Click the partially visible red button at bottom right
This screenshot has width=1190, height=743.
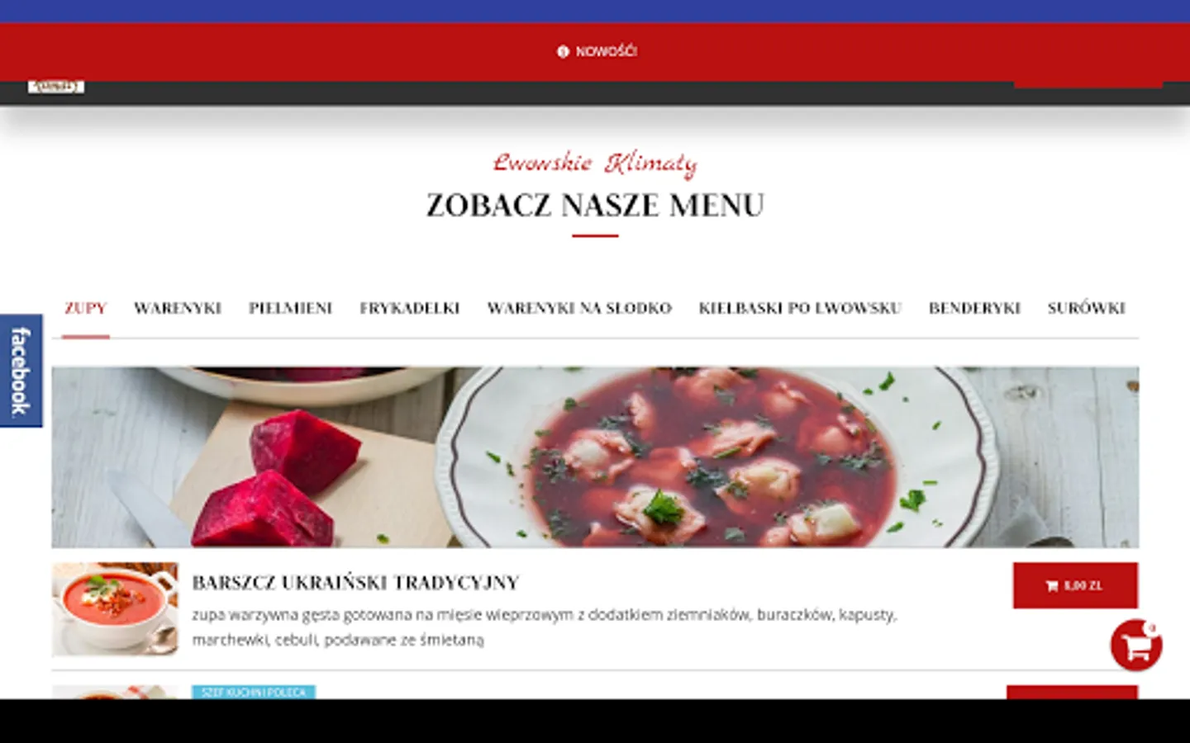coord(1072,692)
